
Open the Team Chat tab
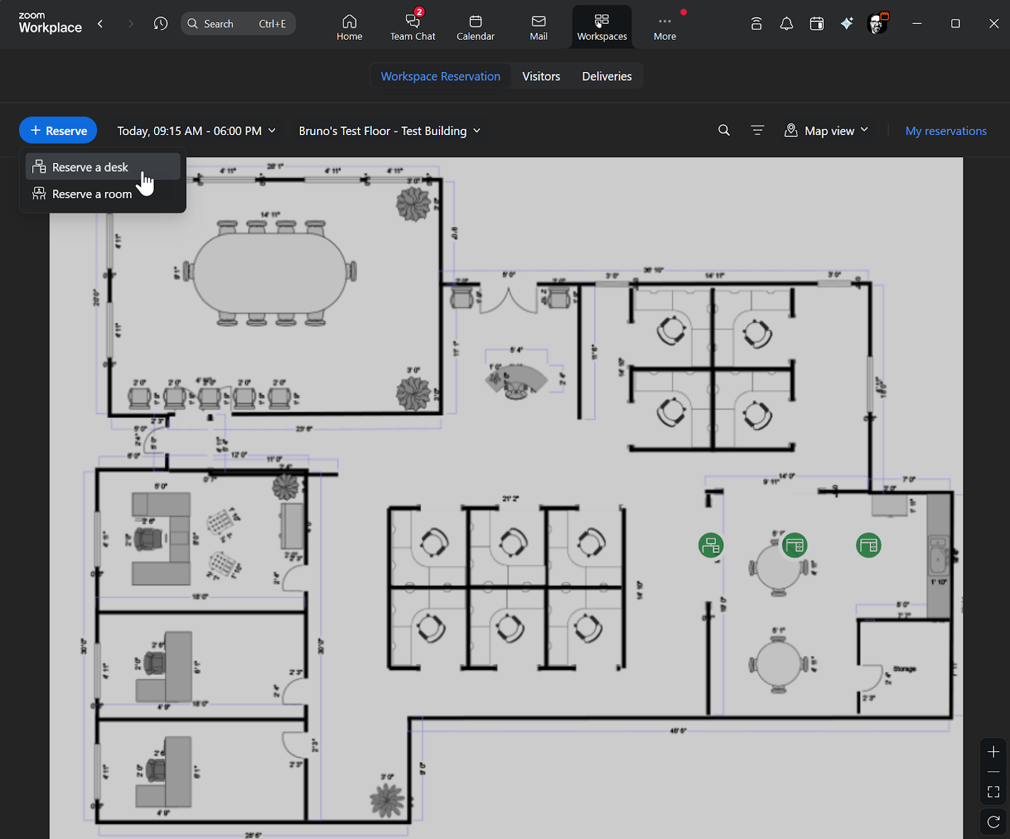tap(412, 27)
